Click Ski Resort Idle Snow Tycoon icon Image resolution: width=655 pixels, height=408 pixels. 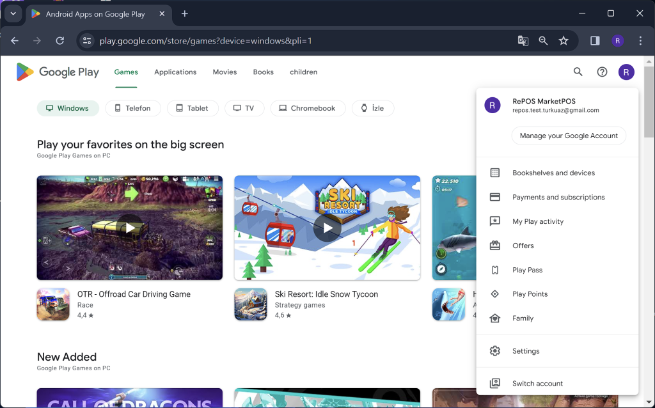tap(251, 304)
